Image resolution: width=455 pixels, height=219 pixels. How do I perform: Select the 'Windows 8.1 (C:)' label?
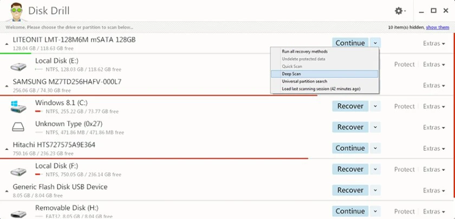click(62, 103)
